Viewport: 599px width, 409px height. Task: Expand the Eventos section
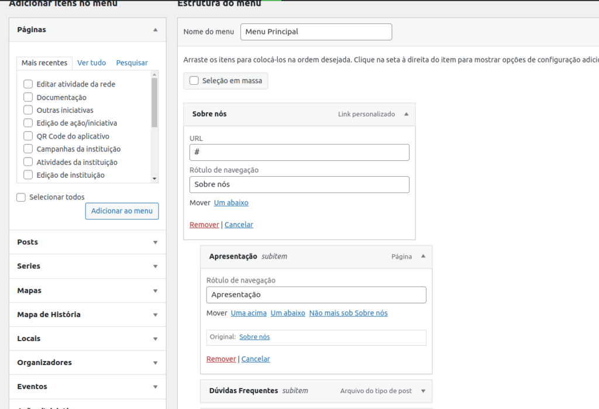(x=155, y=387)
